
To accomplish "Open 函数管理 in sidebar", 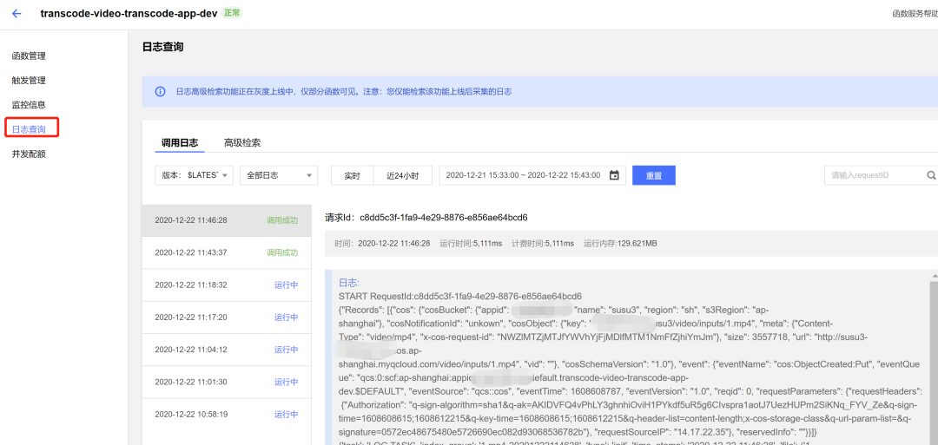I will tap(29, 56).
